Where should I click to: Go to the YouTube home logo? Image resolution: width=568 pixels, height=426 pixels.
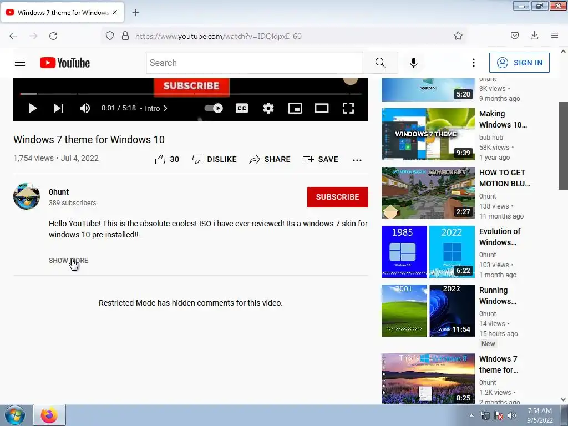65,63
